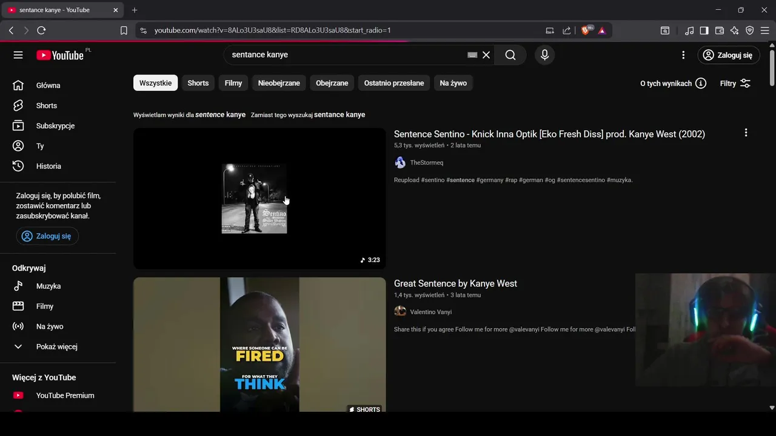Go forward in browser history
The image size is (776, 436).
click(x=26, y=30)
